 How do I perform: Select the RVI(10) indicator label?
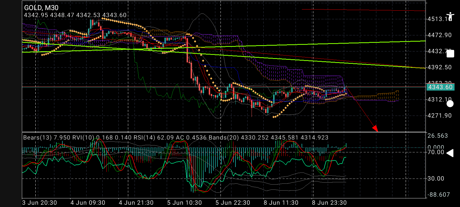pos(102,137)
